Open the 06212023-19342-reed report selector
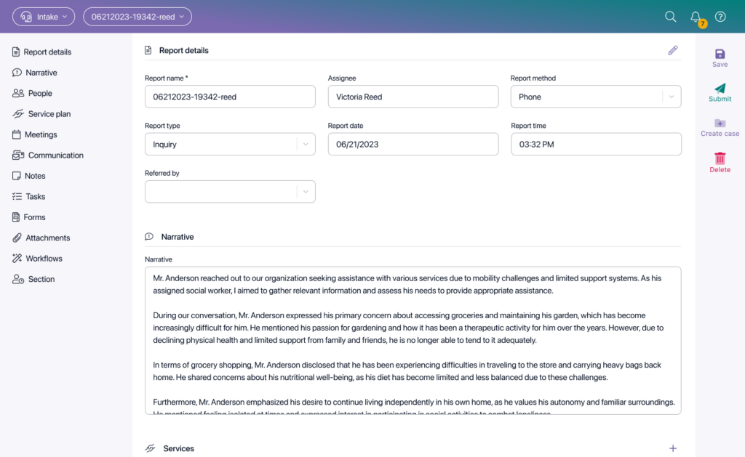 coord(138,17)
